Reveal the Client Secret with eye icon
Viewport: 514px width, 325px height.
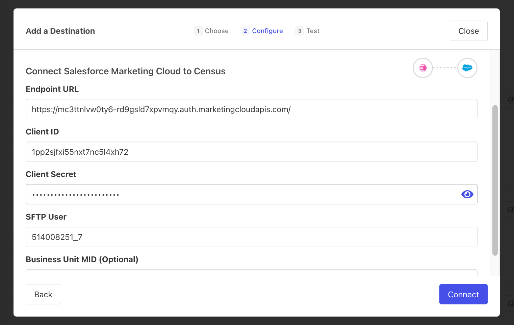click(467, 194)
